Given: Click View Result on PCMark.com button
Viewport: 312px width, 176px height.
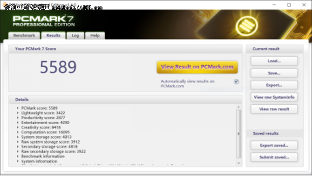Looking at the screenshot, I should tap(197, 67).
